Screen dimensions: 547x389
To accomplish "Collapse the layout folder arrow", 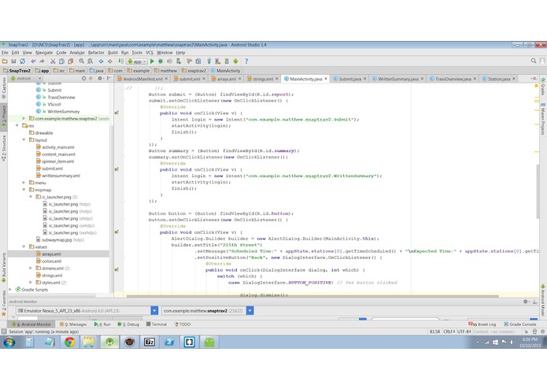I will pyautogui.click(x=24, y=140).
